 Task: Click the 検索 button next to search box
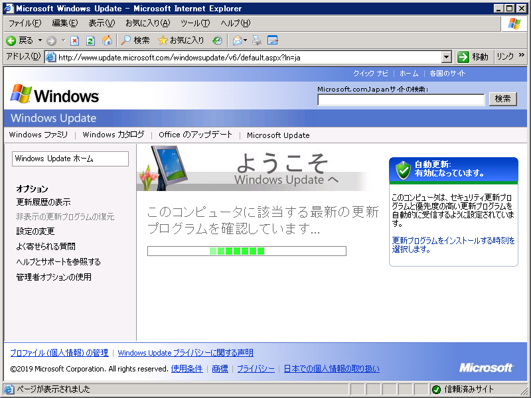(x=502, y=99)
